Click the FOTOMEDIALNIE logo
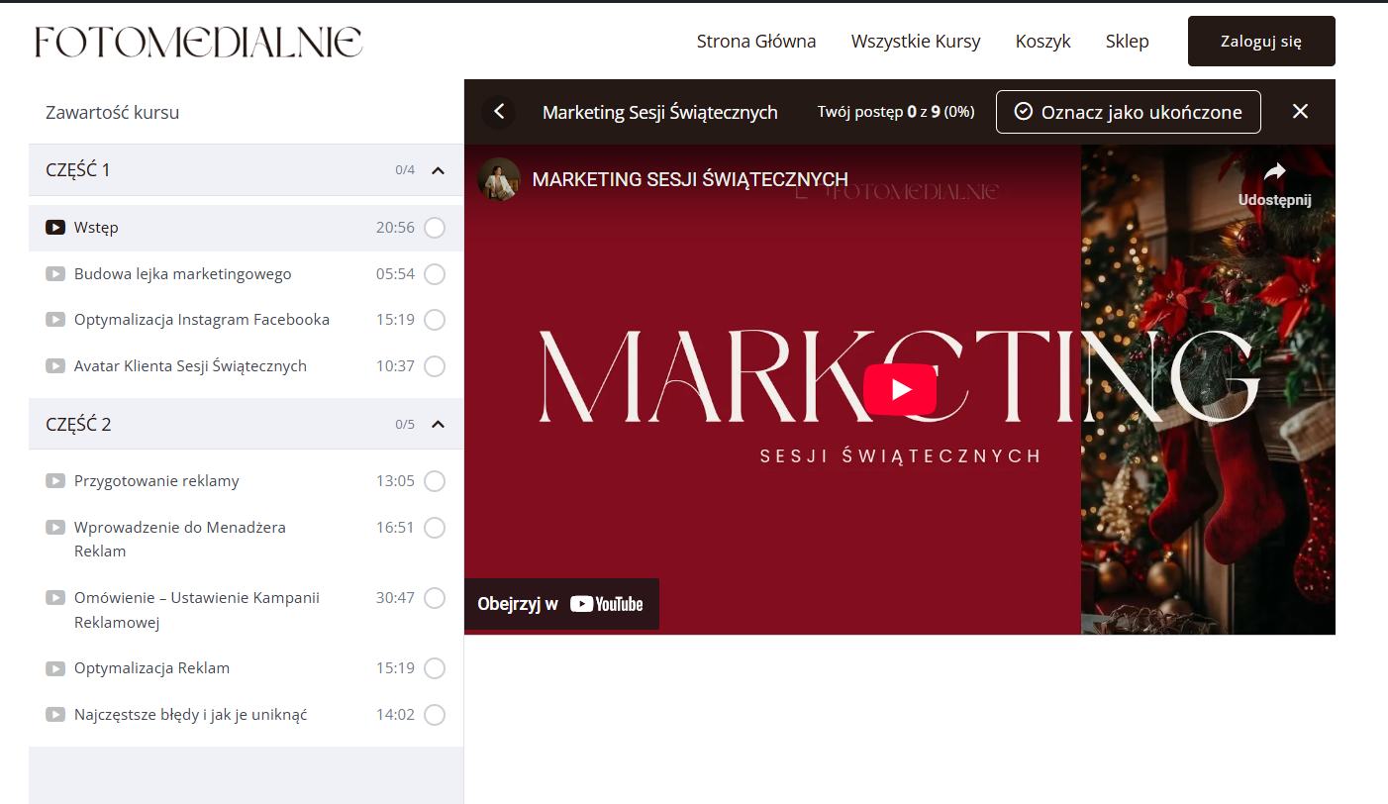 coord(198,42)
